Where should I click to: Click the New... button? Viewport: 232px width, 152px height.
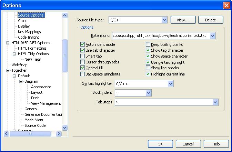(x=183, y=20)
